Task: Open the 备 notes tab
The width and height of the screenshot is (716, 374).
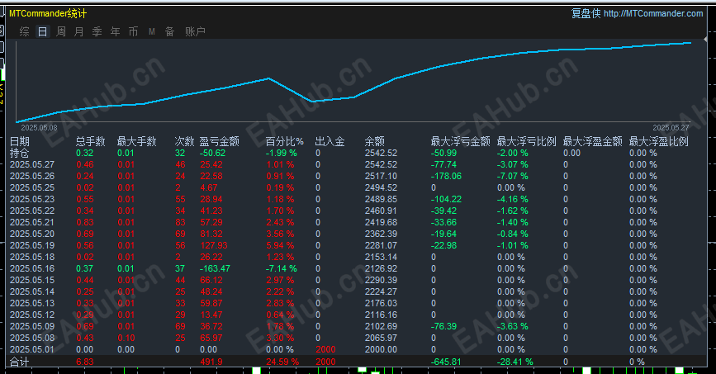Action: [x=169, y=31]
